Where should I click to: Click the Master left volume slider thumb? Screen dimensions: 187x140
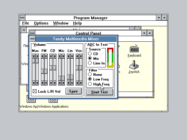34,61
